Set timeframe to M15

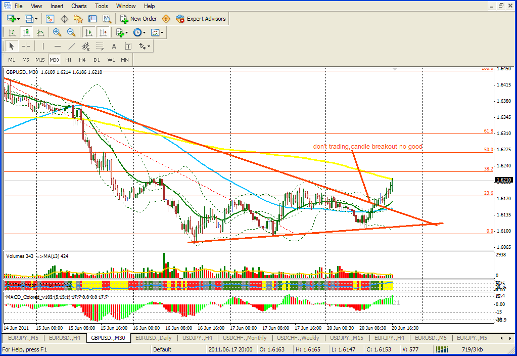pyautogui.click(x=40, y=60)
